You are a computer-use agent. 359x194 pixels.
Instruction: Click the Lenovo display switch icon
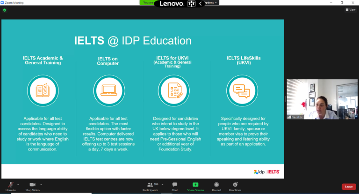(x=191, y=4)
